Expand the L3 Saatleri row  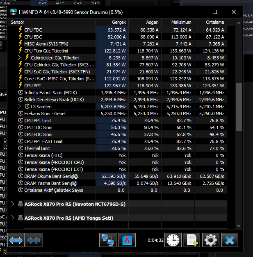click(19, 107)
